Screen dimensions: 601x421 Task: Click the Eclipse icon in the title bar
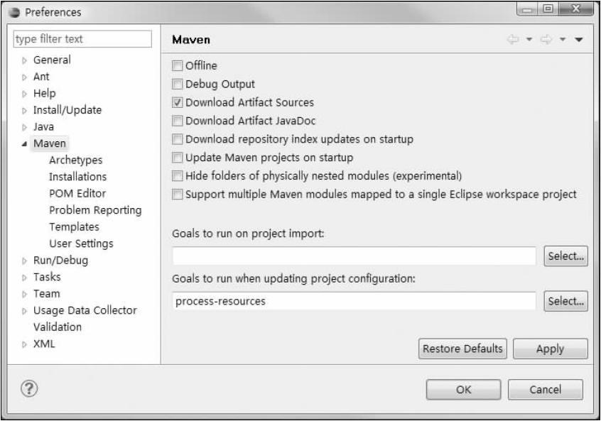click(13, 12)
